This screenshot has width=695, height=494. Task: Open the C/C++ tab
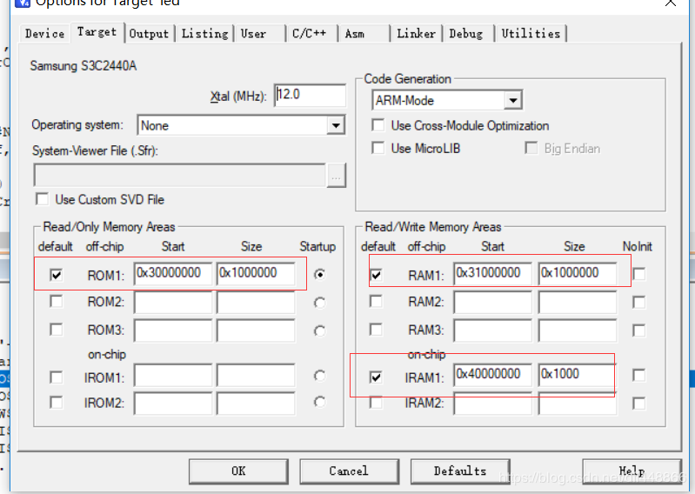click(x=311, y=34)
